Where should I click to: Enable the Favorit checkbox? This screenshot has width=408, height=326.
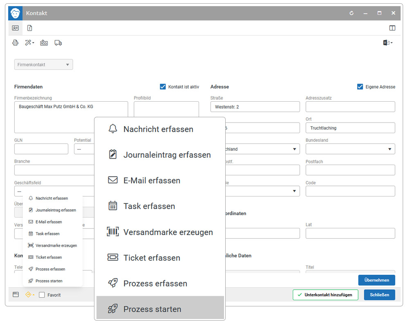[x=42, y=295]
